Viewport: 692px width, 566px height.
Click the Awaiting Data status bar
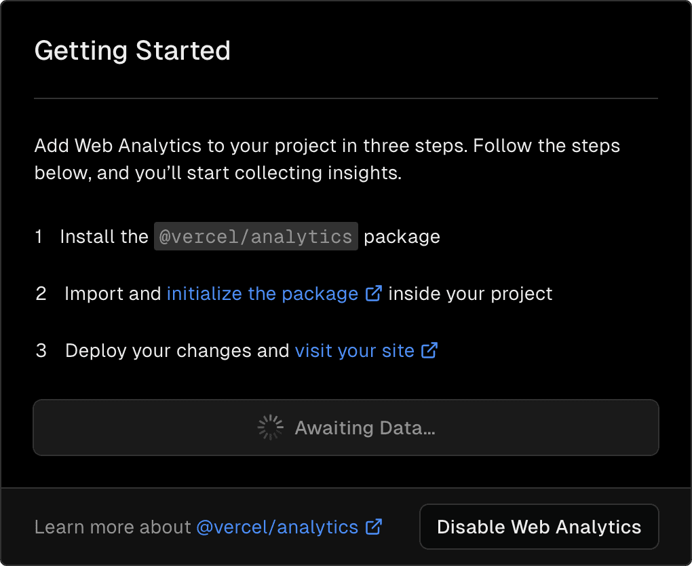(x=346, y=427)
